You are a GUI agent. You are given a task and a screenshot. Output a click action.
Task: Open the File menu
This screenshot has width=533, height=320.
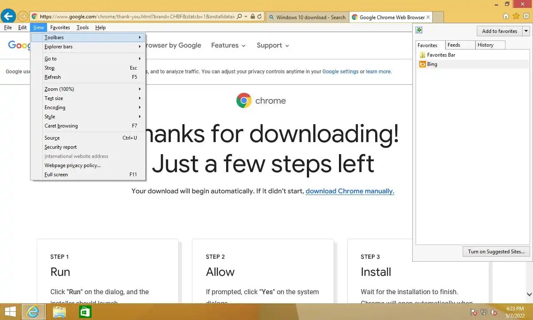tap(8, 27)
